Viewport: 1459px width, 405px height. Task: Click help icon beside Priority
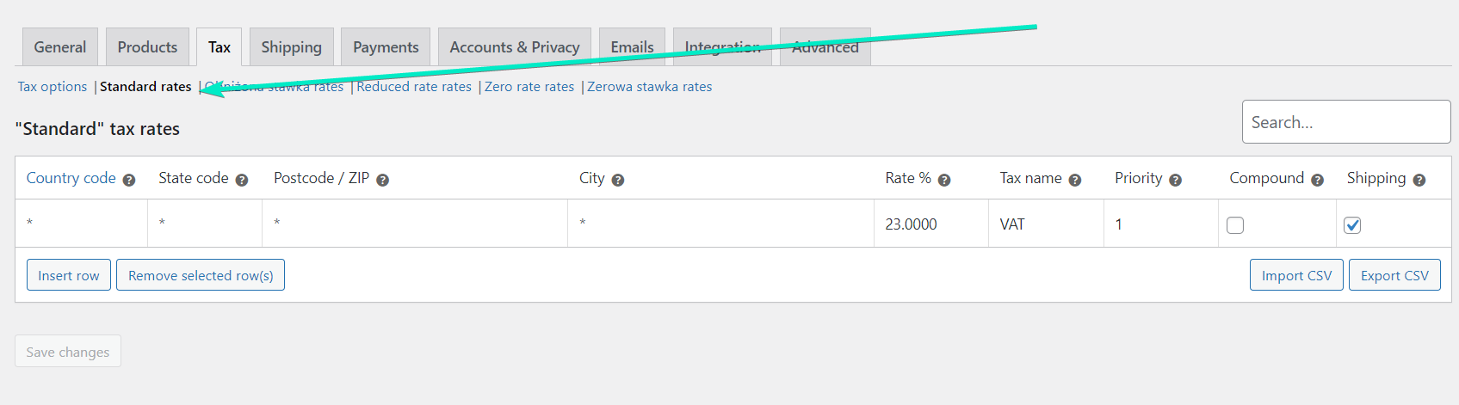pos(1176,180)
